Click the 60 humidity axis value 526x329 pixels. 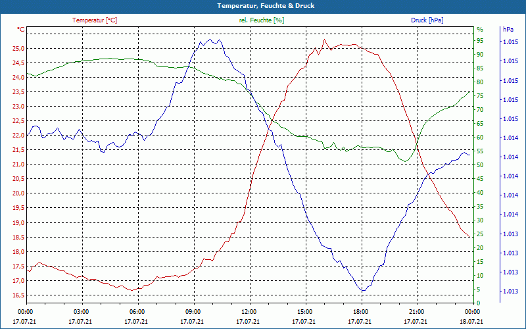pyautogui.click(x=480, y=138)
